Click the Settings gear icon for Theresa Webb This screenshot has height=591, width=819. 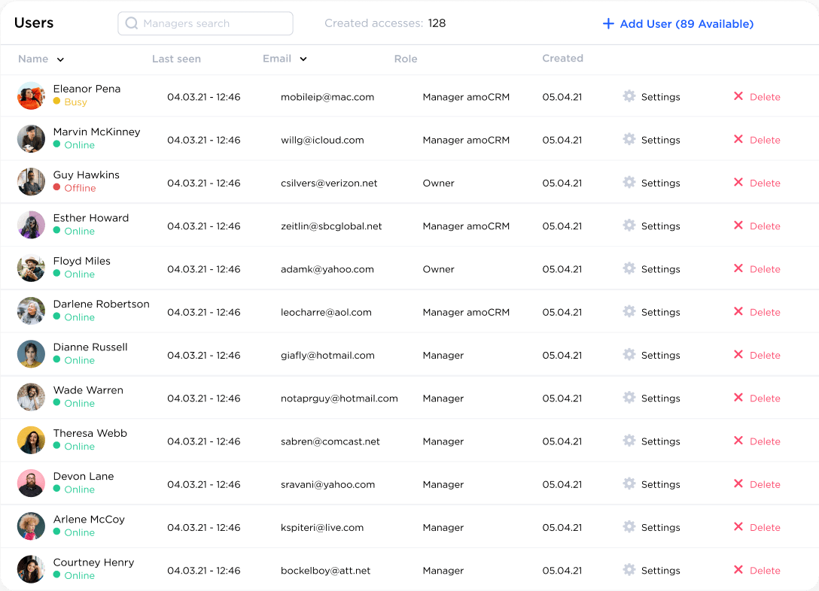pos(629,441)
